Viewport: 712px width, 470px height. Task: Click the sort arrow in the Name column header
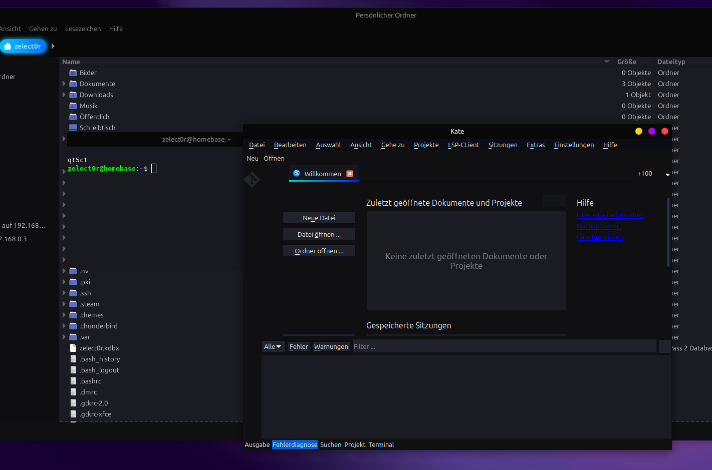607,62
